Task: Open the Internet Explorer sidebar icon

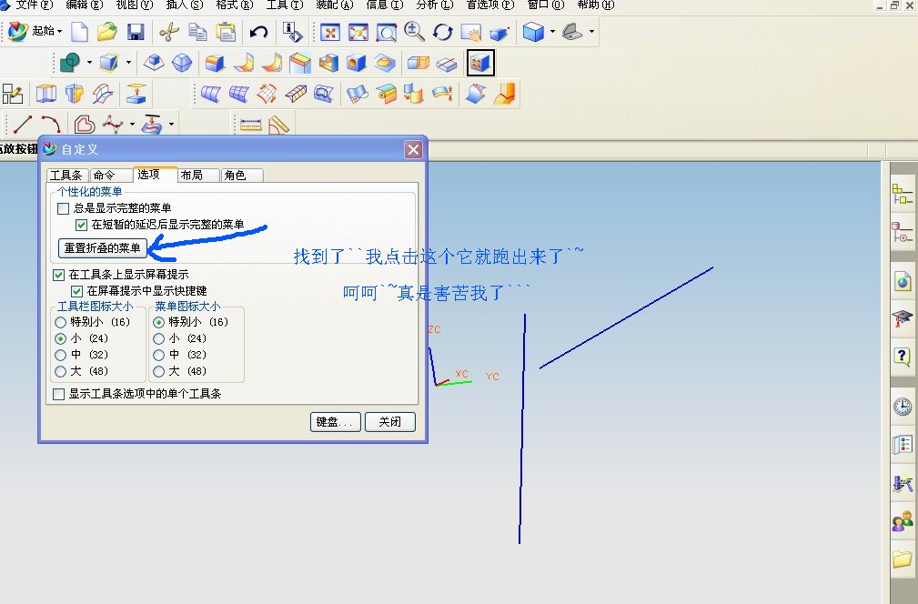Action: tap(903, 281)
